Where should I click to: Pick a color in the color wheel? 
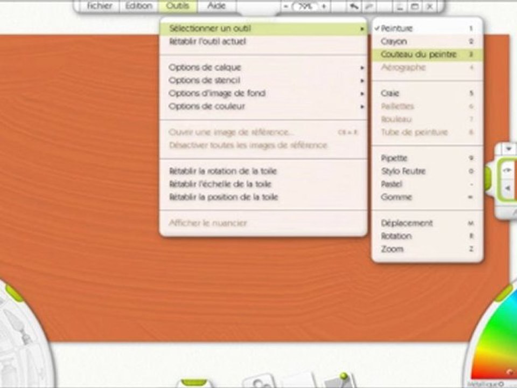tap(496, 343)
